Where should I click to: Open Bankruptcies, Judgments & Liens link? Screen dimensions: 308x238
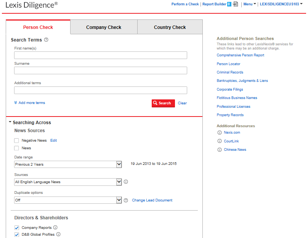[242, 81]
